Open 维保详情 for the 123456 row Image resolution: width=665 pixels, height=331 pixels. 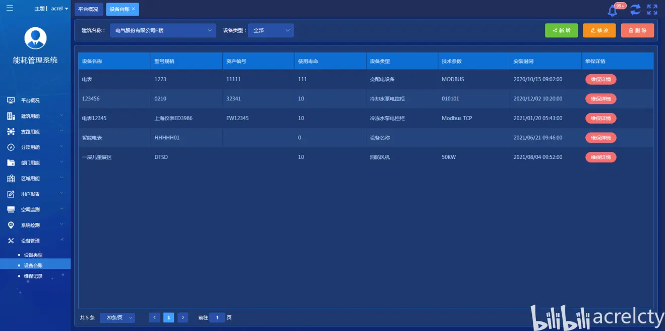tap(601, 99)
